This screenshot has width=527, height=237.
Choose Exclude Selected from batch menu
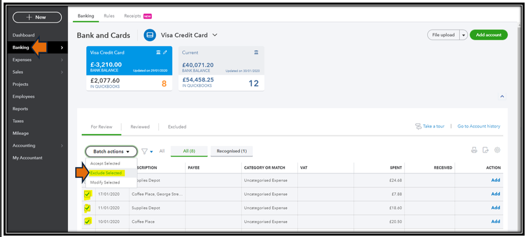pyautogui.click(x=106, y=173)
